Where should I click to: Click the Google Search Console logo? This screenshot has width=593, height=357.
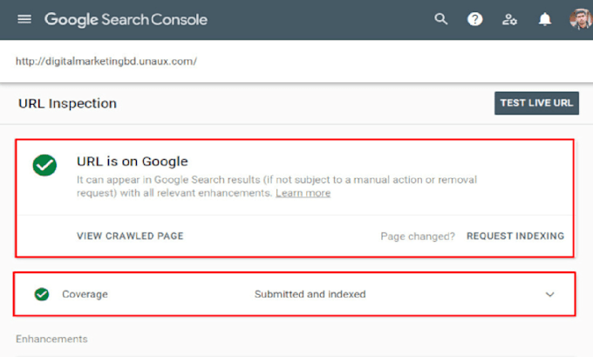126,19
